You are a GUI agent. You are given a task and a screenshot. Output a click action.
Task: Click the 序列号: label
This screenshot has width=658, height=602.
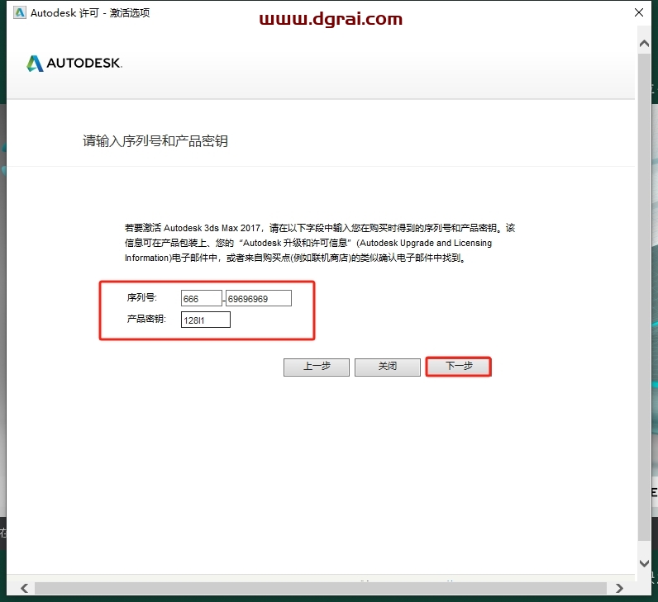[142, 297]
